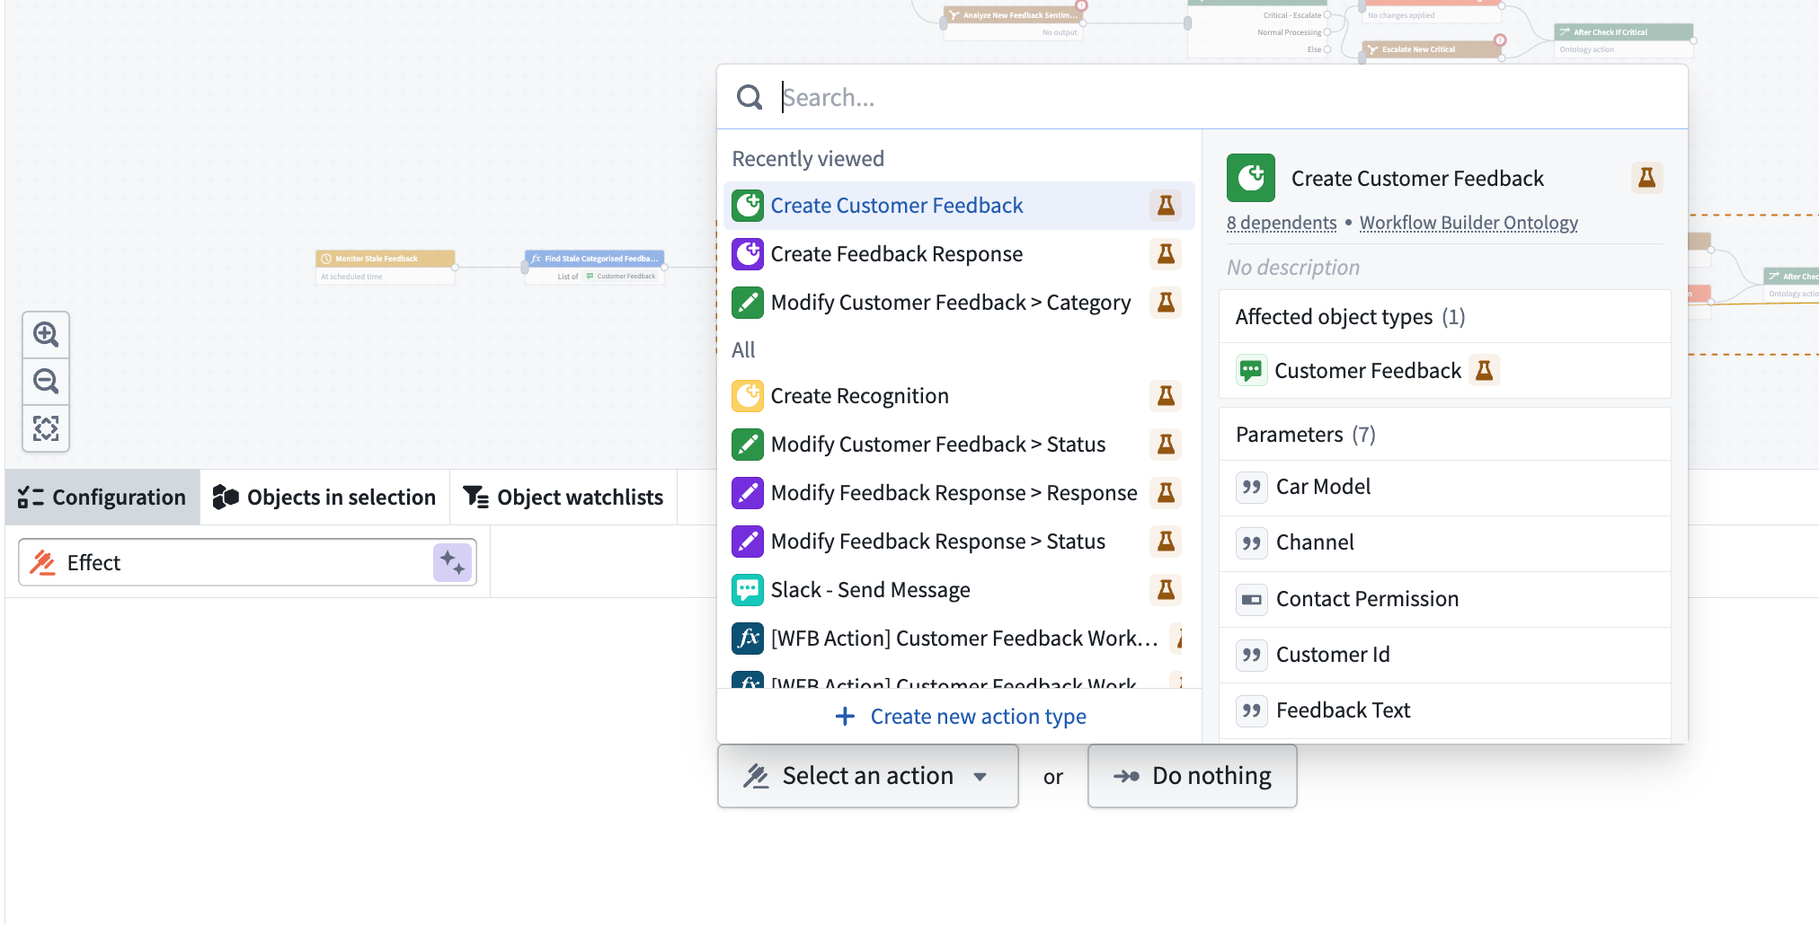Viewport: 1819px width, 925px height.
Task: Select Modify Feedback Response > Status action
Action: coord(959,542)
